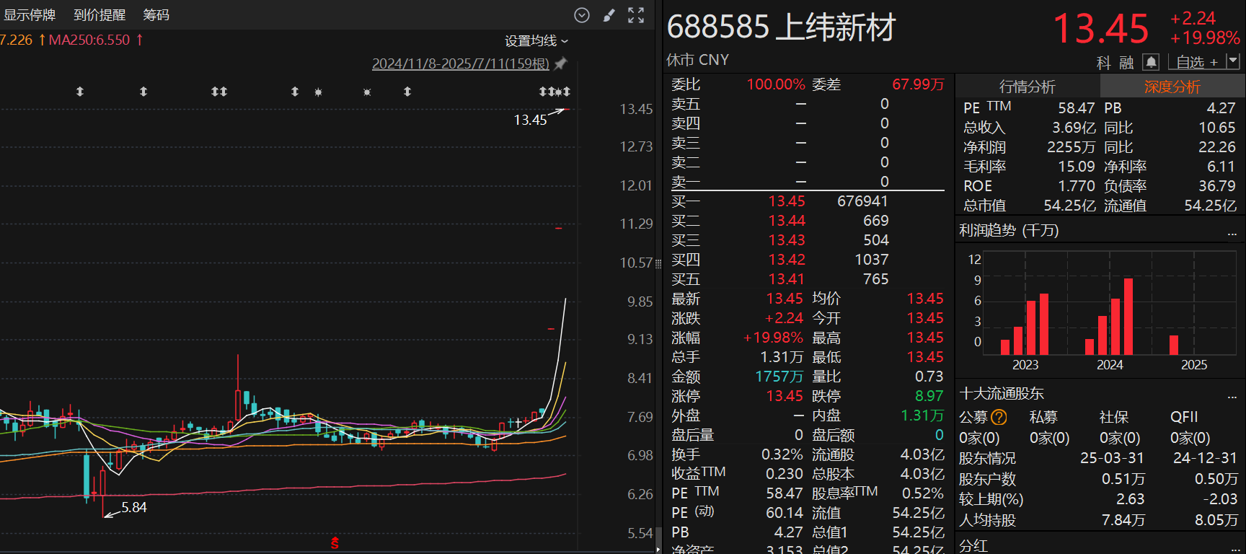Click the red S marker at chart bottom
This screenshot has height=554, width=1246.
335,542
